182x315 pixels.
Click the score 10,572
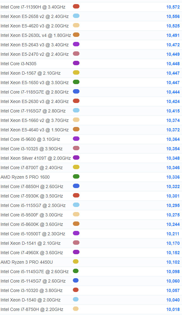(x=173, y=7)
